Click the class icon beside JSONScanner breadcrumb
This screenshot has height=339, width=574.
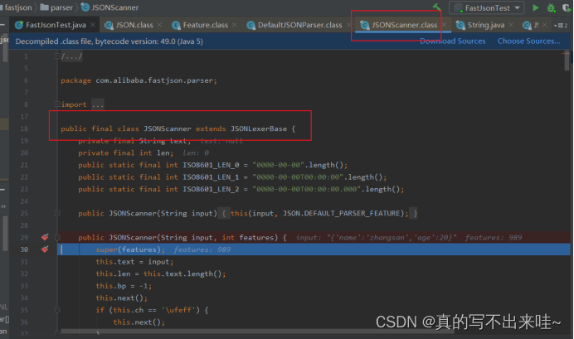(x=85, y=7)
